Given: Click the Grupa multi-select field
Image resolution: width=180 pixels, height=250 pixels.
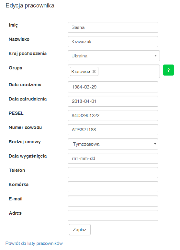Looking at the screenshot, I should click(114, 71).
